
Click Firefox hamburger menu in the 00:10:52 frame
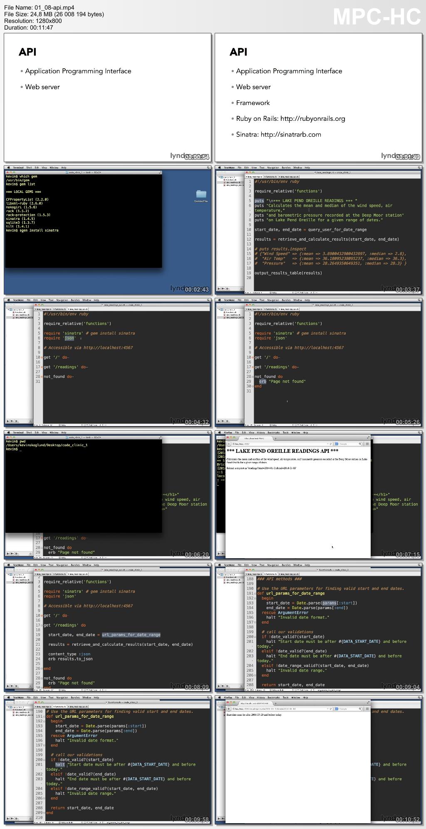[367, 709]
